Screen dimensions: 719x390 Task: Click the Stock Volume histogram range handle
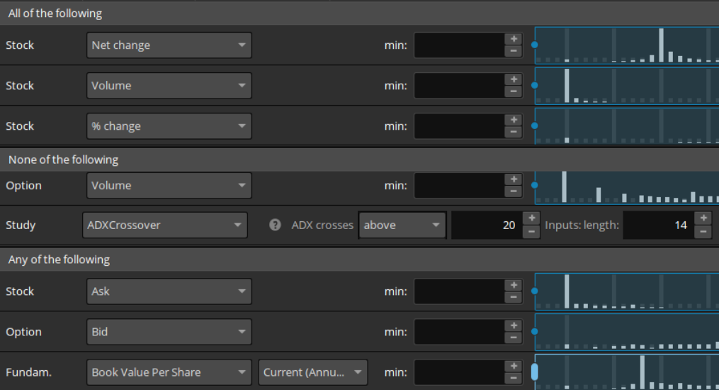[535, 85]
